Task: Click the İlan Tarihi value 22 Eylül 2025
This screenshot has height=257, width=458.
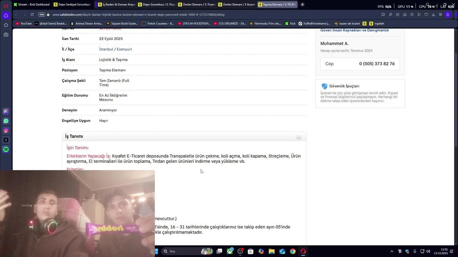Action: [111, 39]
